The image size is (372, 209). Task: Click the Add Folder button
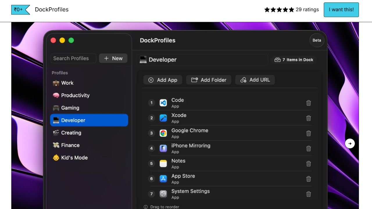(209, 80)
